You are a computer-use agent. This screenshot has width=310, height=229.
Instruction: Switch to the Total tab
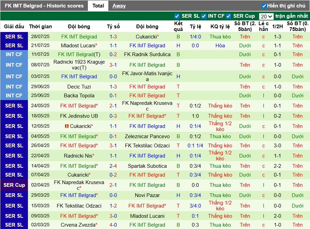tap(98, 6)
